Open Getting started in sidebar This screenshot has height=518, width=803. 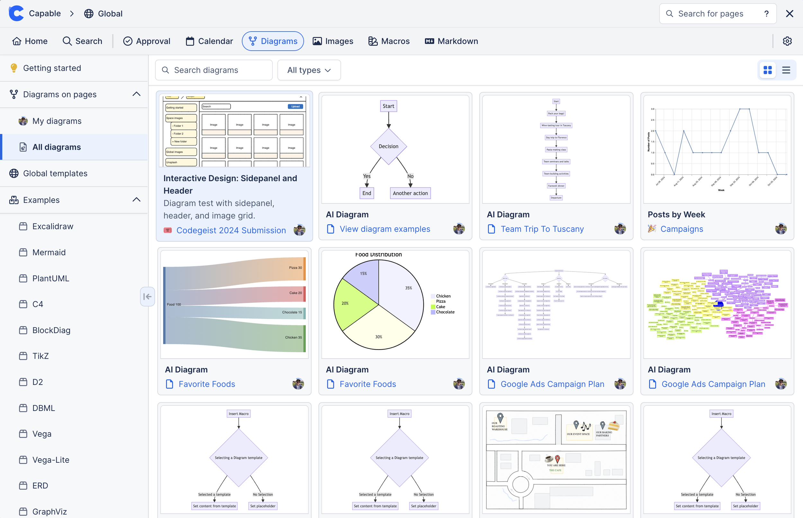74,68
